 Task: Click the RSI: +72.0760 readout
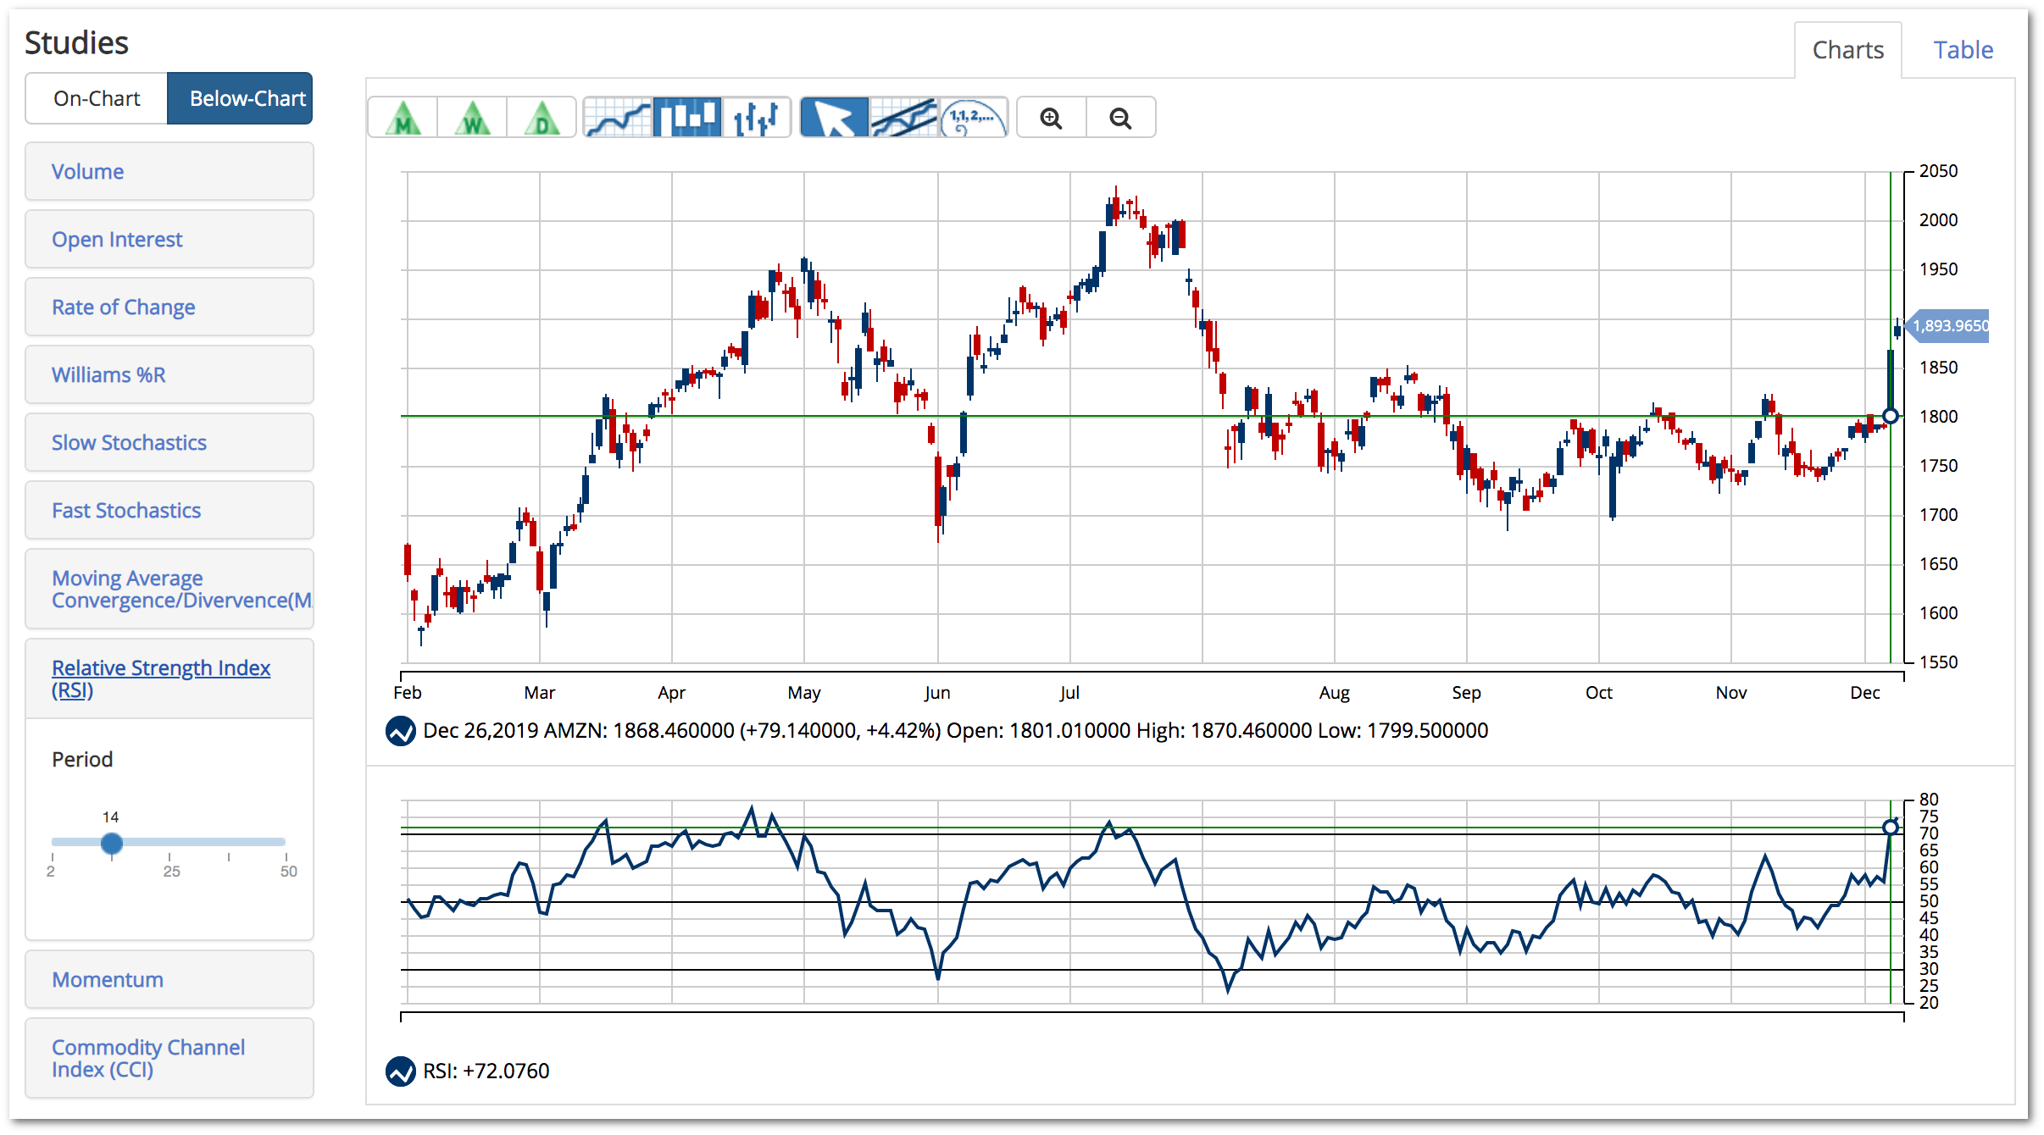486,1071
